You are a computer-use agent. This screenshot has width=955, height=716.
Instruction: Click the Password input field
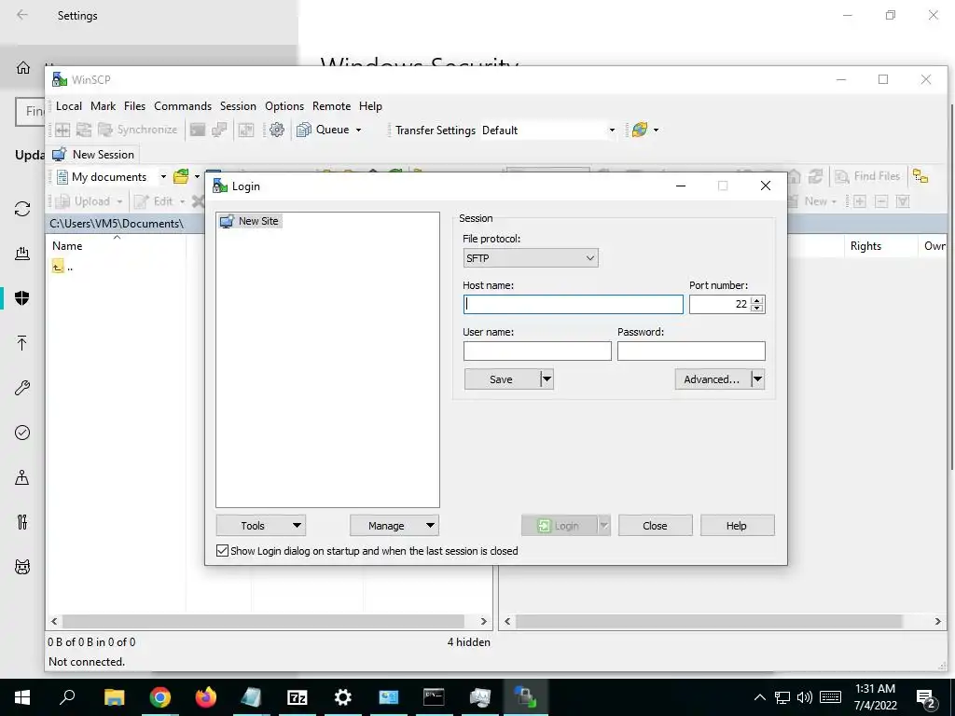coord(691,351)
